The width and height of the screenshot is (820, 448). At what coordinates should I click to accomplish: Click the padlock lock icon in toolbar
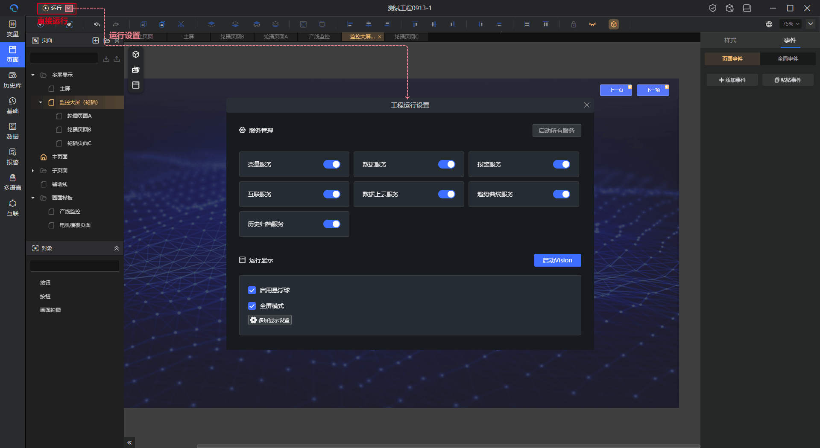coord(574,24)
